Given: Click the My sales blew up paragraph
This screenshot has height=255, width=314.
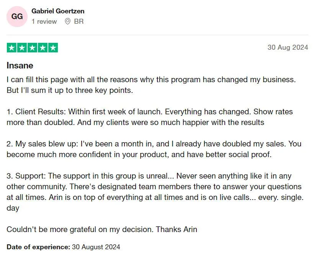Looking at the screenshot, I should click(x=154, y=149).
